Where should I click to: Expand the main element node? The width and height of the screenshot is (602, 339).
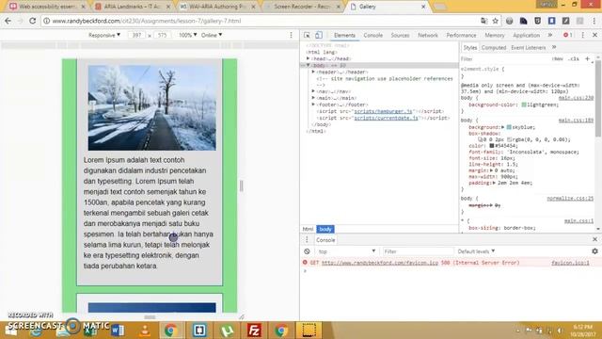point(313,98)
